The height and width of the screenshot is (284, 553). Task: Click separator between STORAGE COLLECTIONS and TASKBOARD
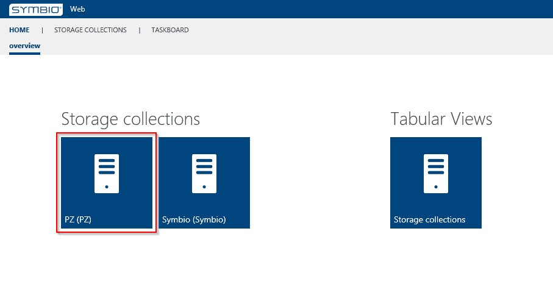click(x=139, y=30)
